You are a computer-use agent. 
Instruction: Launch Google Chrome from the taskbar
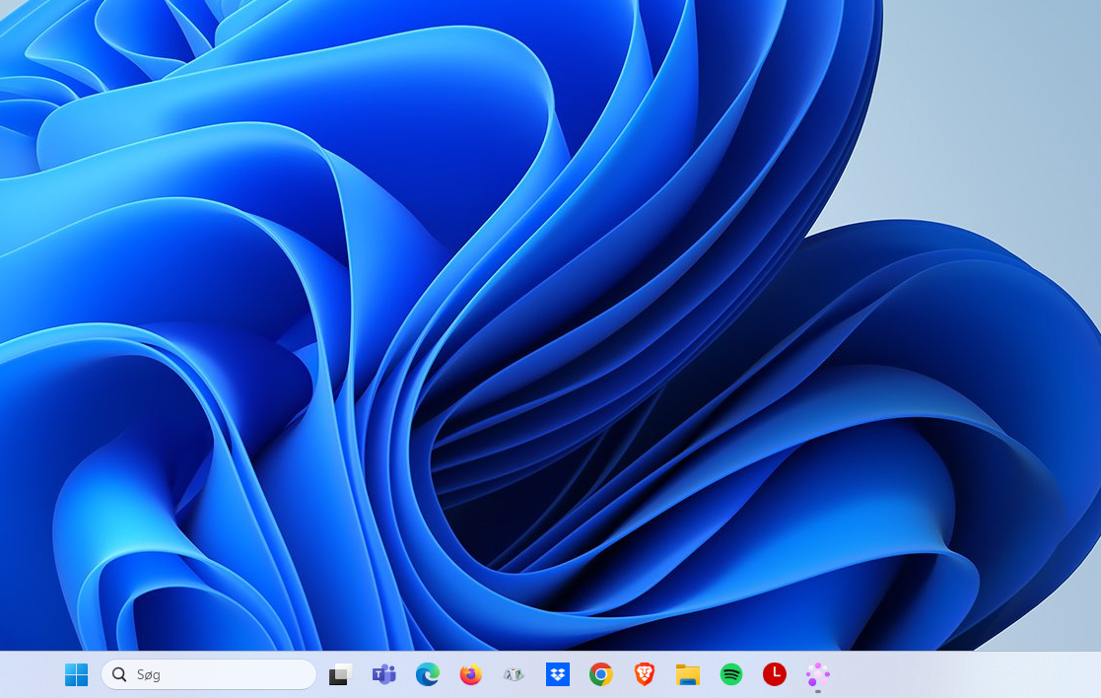pyautogui.click(x=601, y=674)
